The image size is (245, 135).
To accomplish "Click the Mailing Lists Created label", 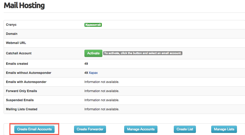I will coord(22,109).
